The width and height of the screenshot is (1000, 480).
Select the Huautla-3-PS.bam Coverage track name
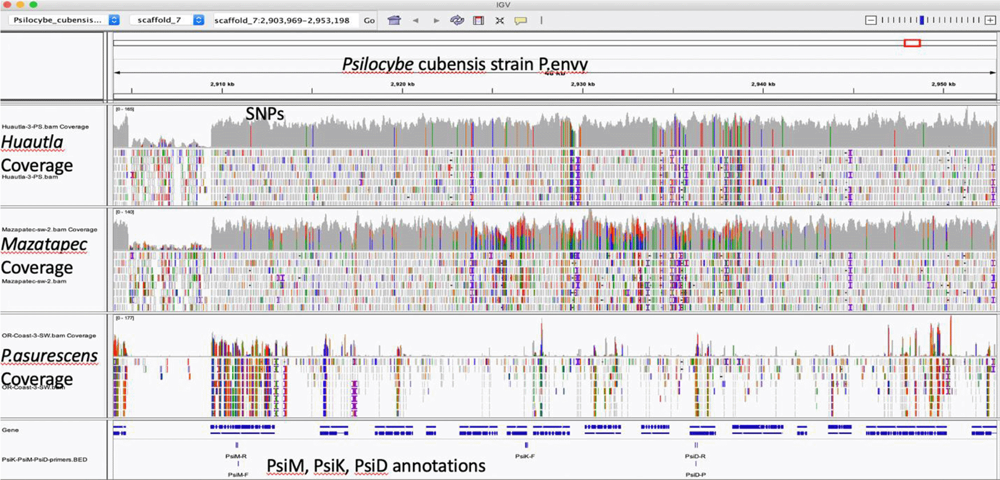(45, 127)
